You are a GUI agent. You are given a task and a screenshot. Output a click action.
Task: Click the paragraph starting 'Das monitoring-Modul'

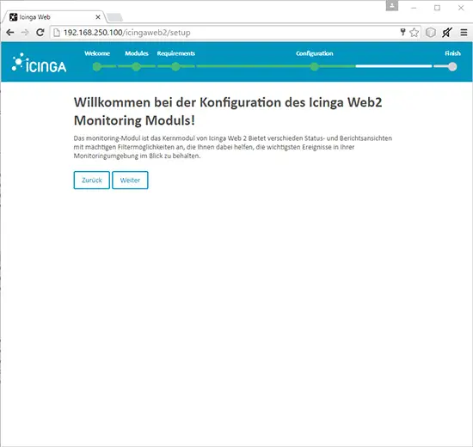click(x=233, y=147)
